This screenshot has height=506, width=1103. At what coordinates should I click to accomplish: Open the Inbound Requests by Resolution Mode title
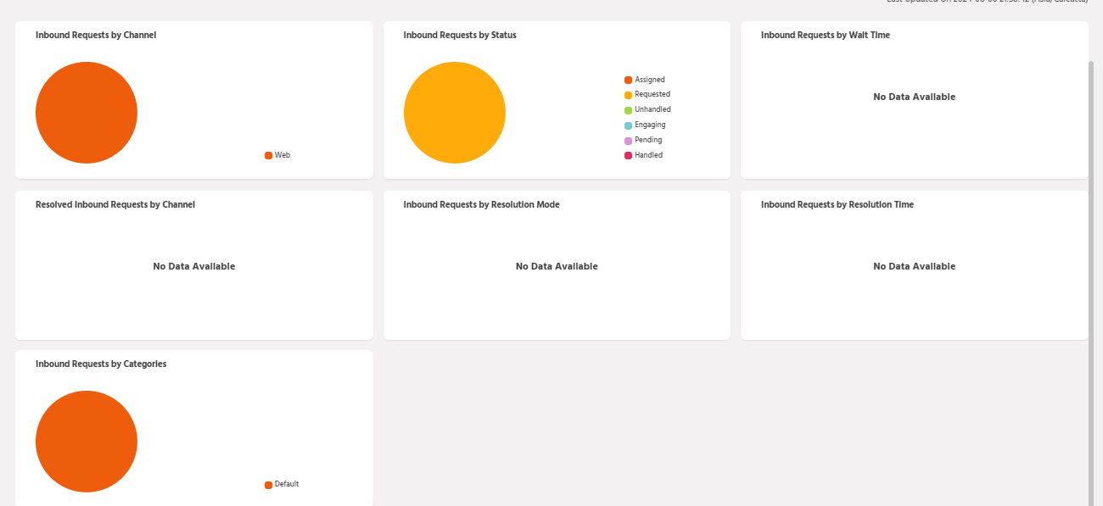481,204
